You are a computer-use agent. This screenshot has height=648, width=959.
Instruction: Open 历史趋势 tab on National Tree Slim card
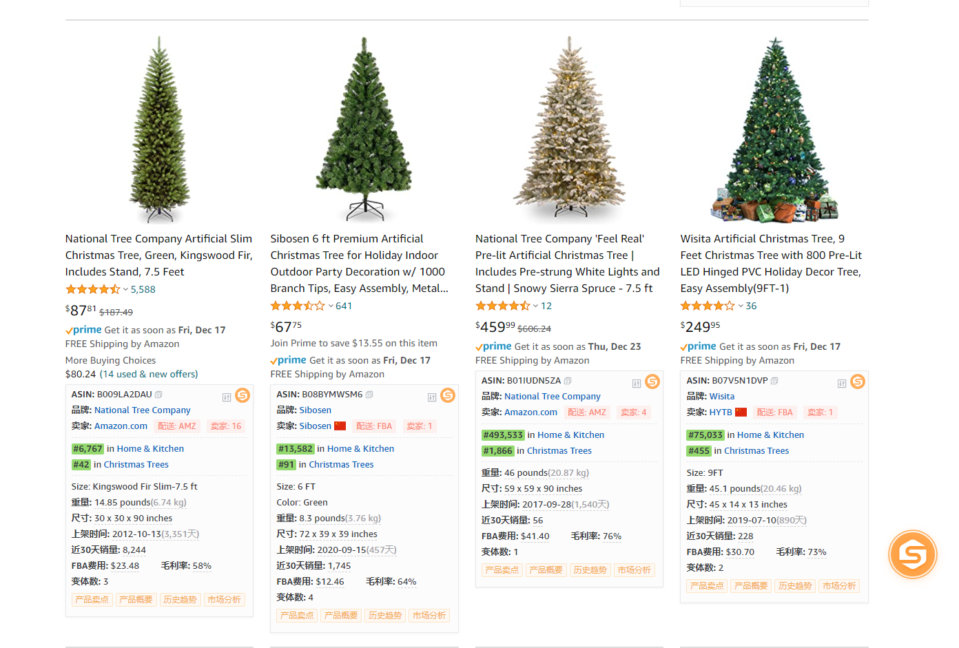coord(181,600)
